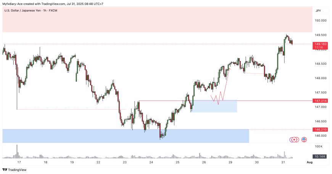This screenshot has height=174, width=332.
Task: Click the 24 date label on the time axis
Action: point(151,162)
